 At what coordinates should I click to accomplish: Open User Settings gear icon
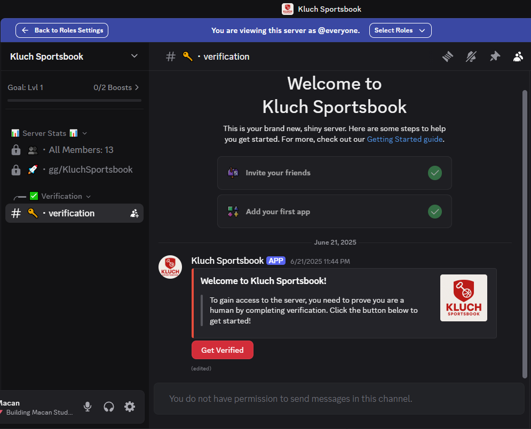(130, 407)
